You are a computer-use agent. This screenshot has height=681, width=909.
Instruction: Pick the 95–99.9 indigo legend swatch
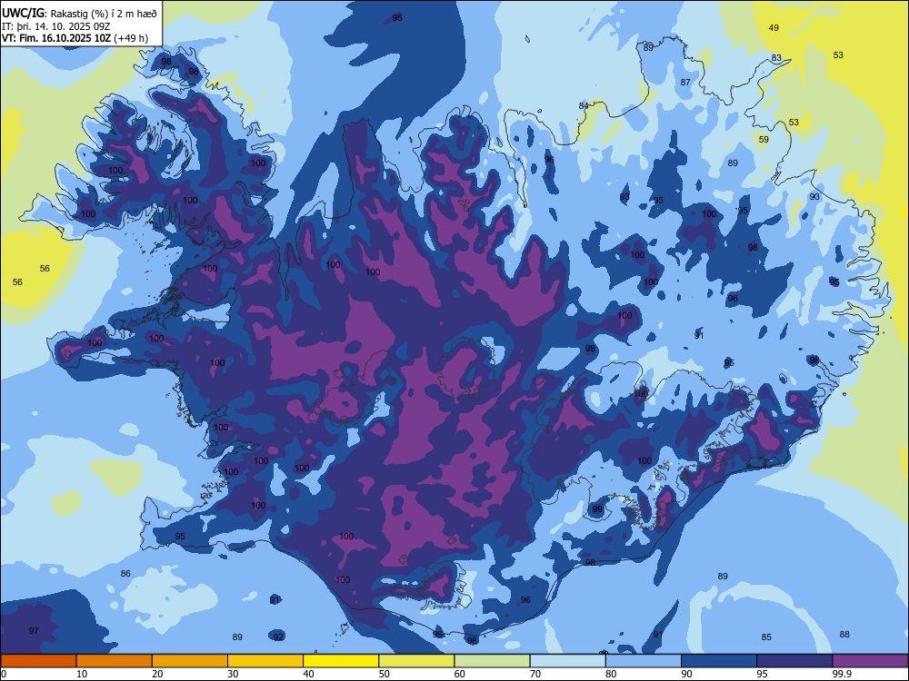pos(794,661)
